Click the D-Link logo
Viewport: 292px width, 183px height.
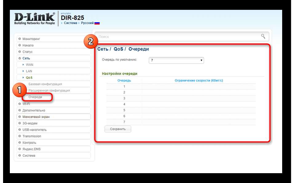(34, 18)
